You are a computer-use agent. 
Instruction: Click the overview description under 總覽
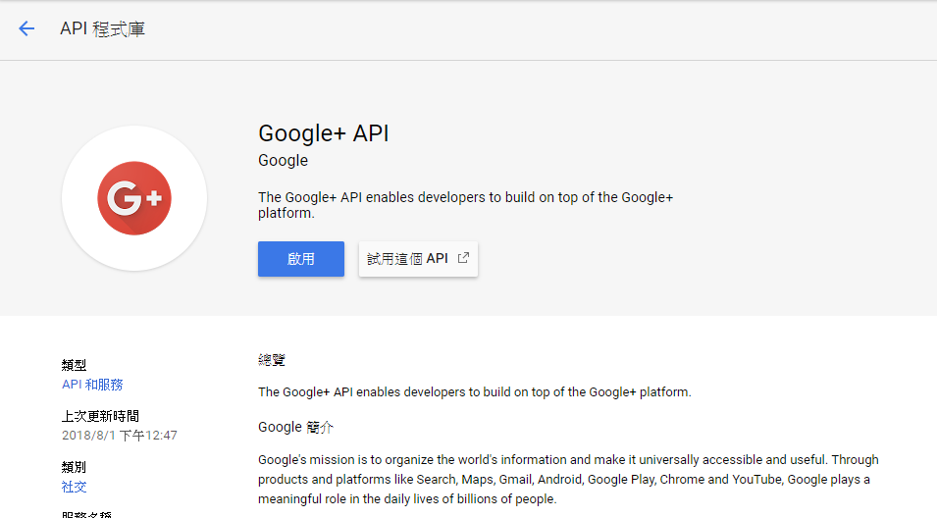point(475,392)
